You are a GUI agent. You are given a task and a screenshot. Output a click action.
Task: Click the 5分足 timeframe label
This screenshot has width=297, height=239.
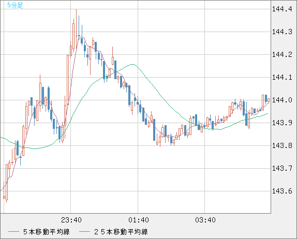15,5
